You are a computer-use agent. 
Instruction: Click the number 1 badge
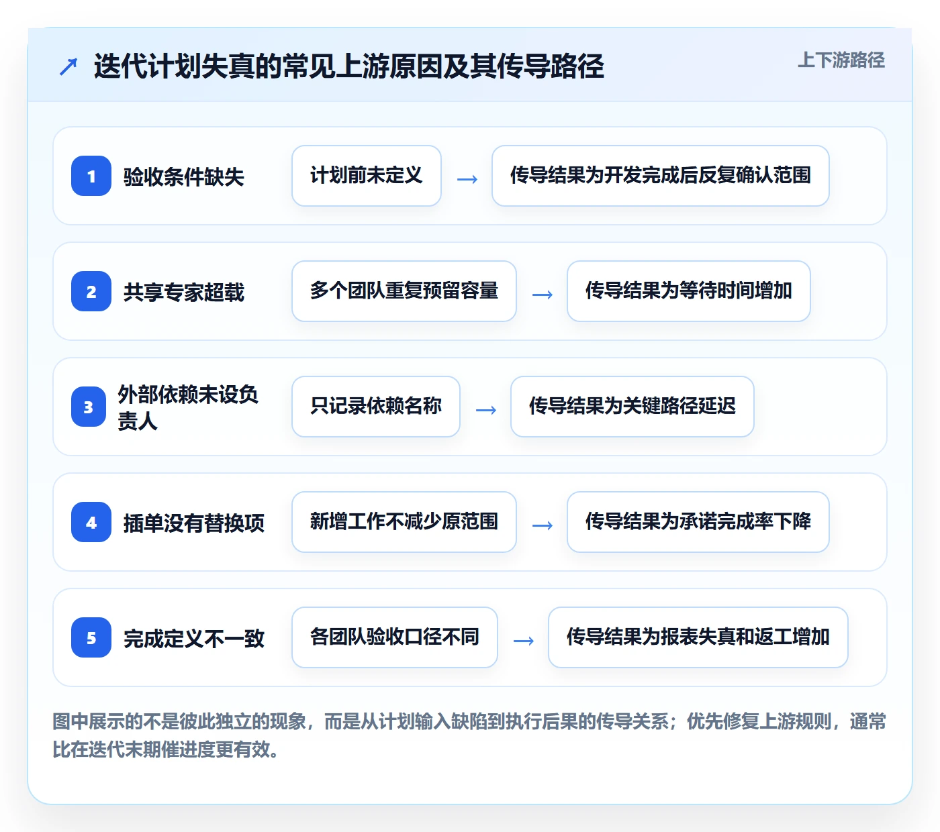[x=91, y=176]
